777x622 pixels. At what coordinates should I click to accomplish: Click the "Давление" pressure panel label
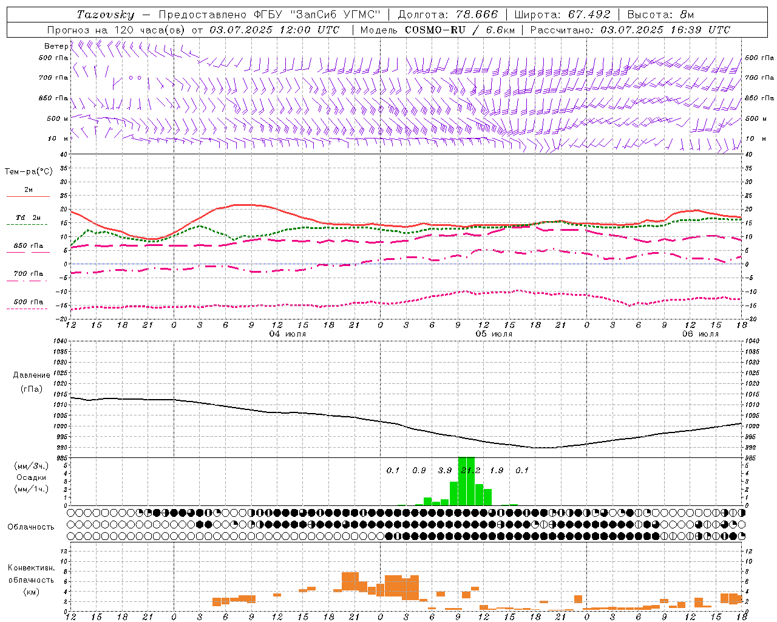click(x=32, y=375)
